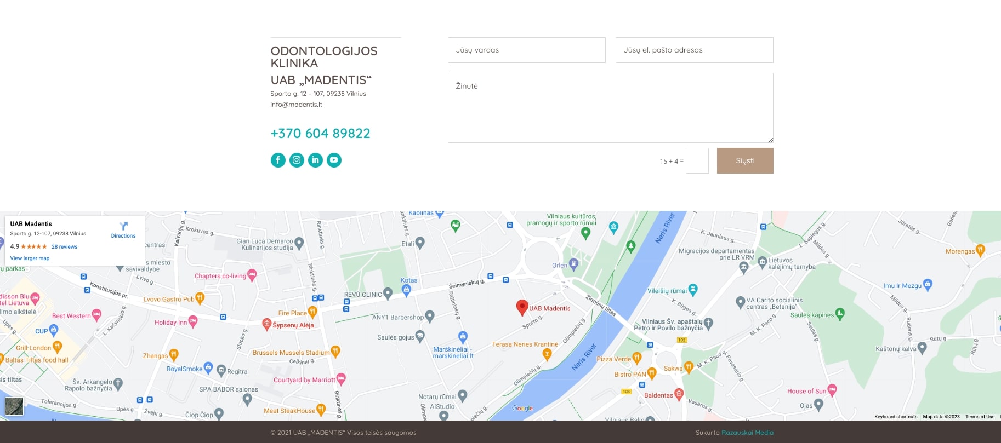Click the Pizza Verde restaurant marker
1001x443 pixels.
pyautogui.click(x=636, y=358)
